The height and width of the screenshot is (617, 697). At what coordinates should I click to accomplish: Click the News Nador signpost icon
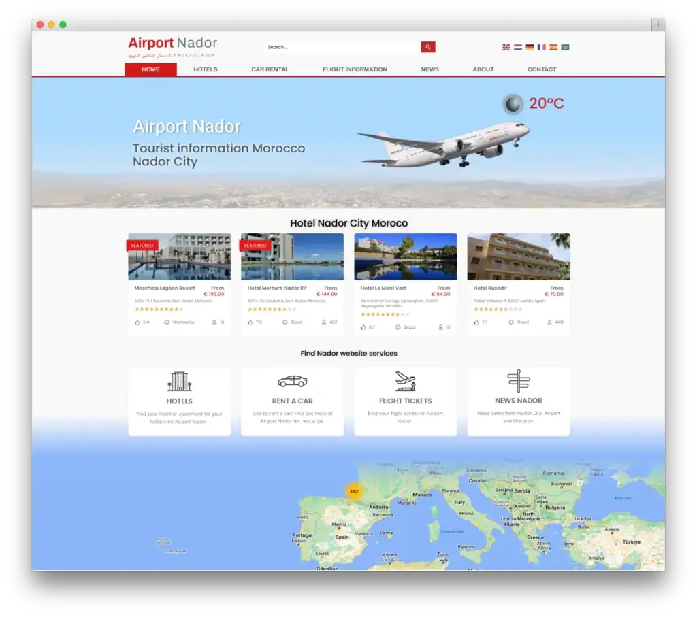518,381
